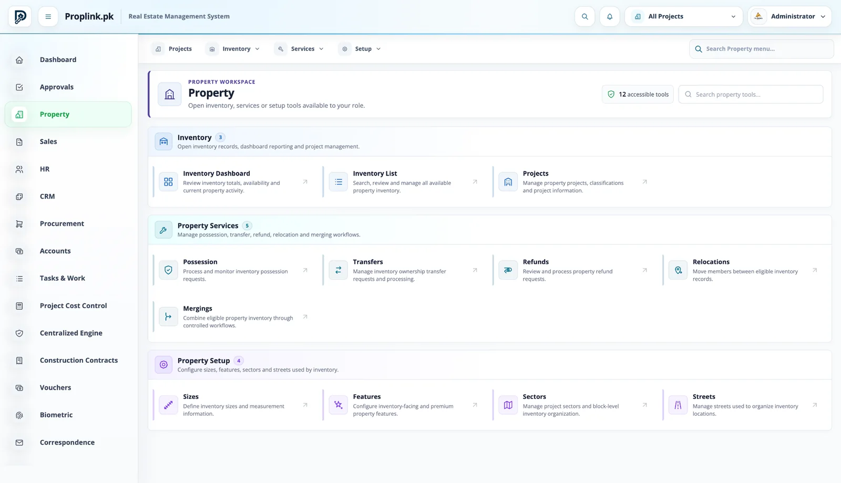
Task: Open the Streets title link
Action: [704, 397]
